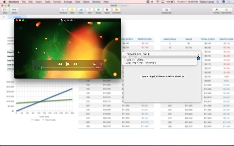The image size is (234, 146).
Task: Open the Share menu in menu bar
Action: 86,2
